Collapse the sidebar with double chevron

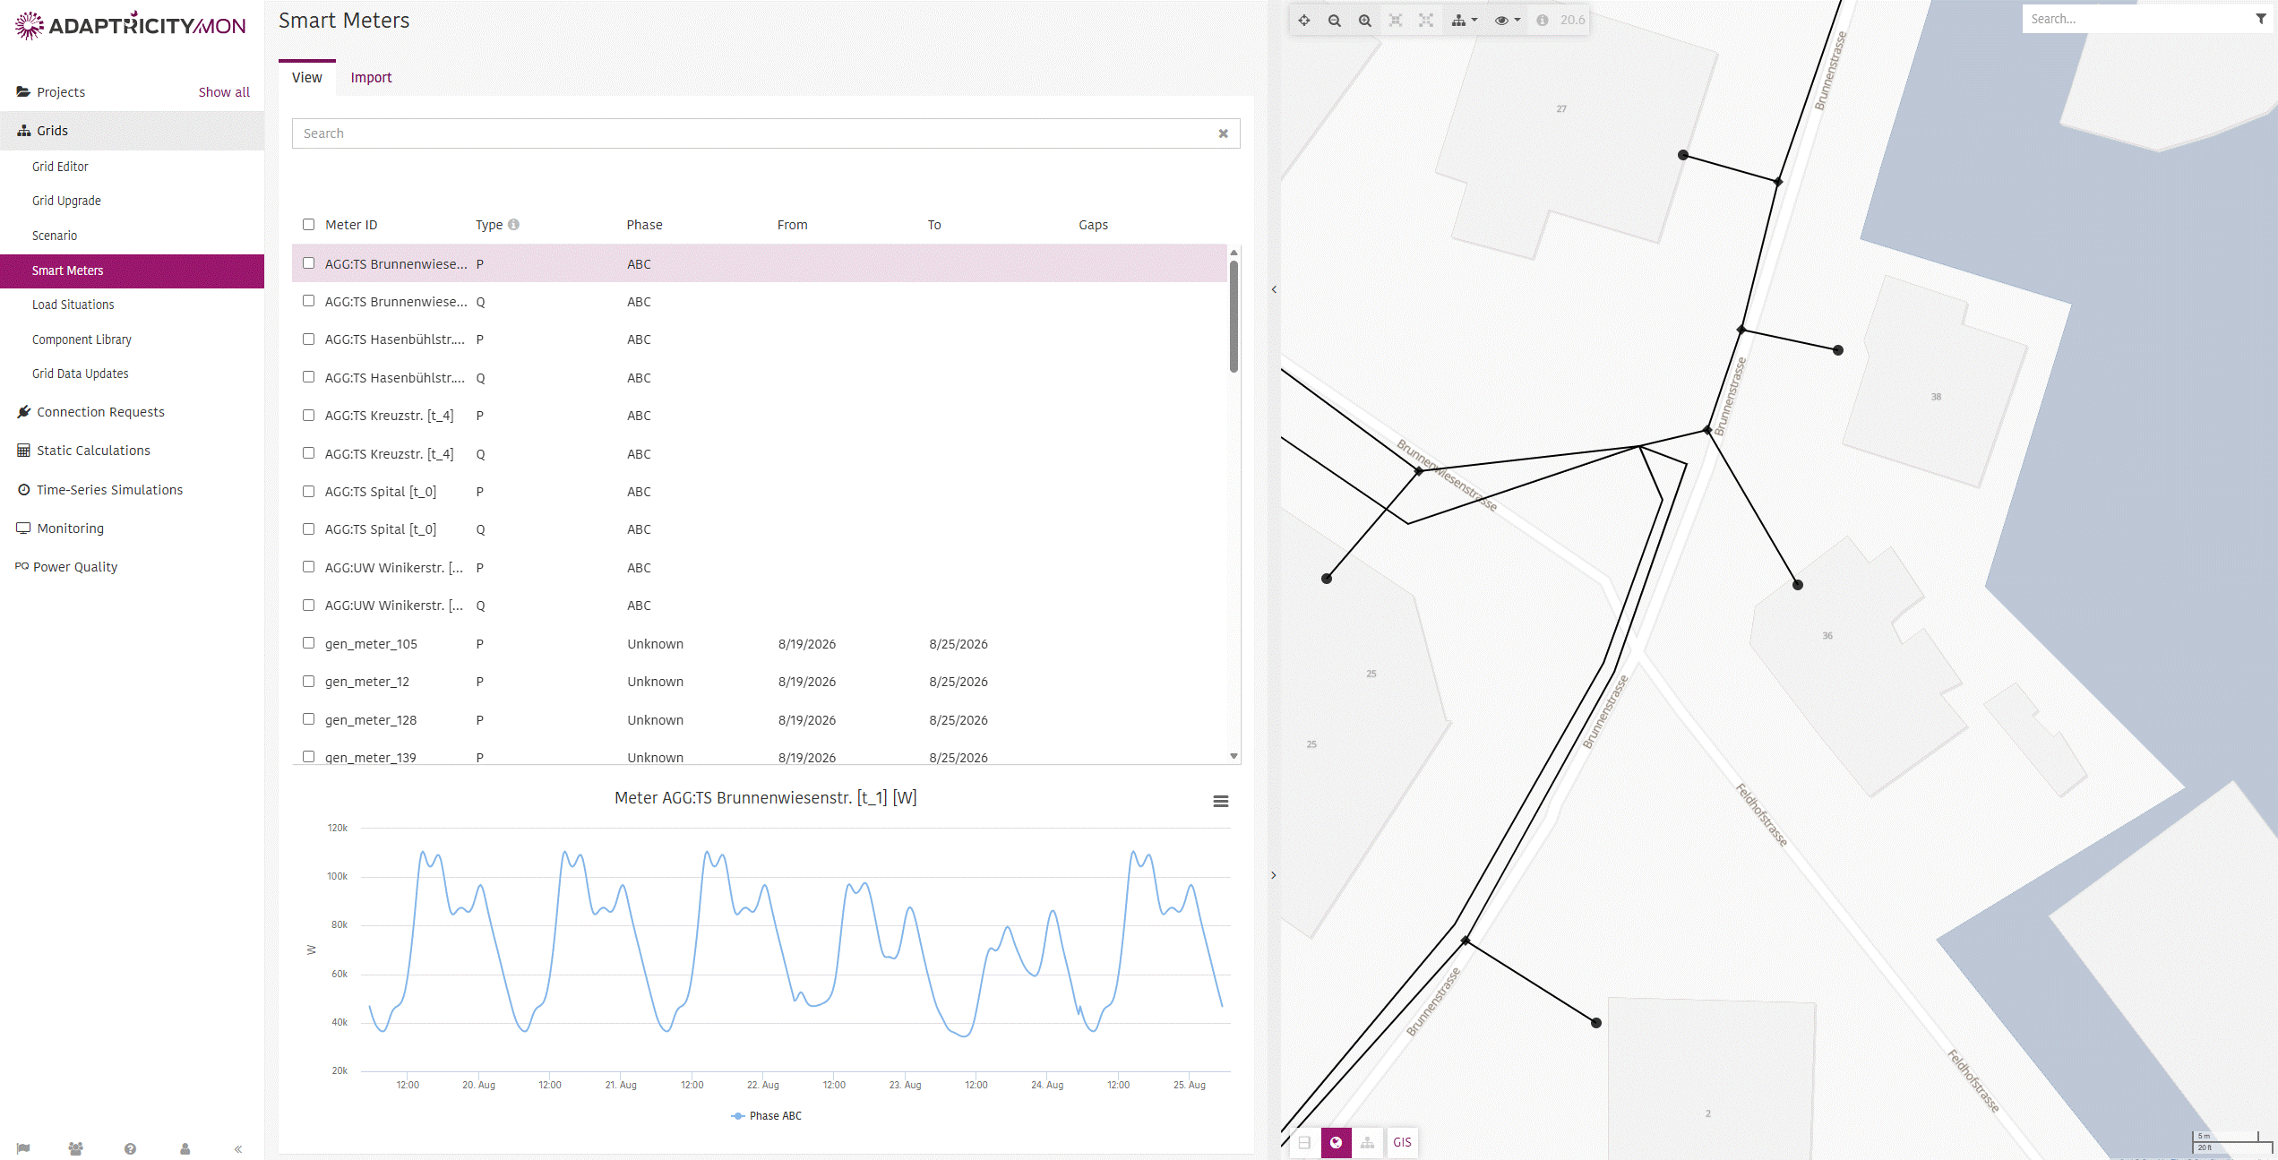click(238, 1148)
